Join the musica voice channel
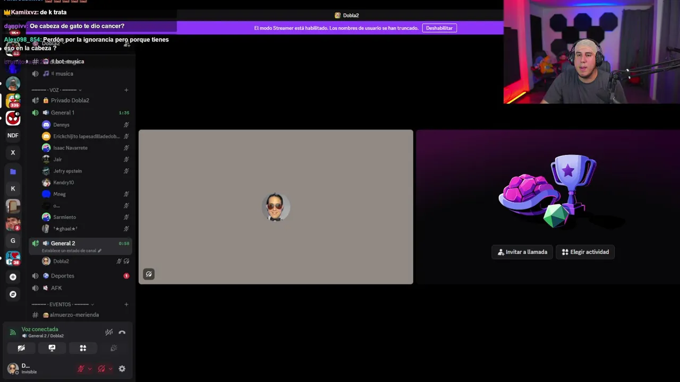Screen dimensions: 680x382 click(x=81, y=74)
